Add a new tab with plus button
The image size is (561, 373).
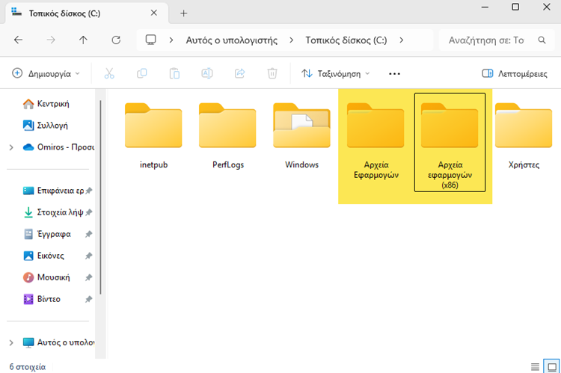[183, 13]
